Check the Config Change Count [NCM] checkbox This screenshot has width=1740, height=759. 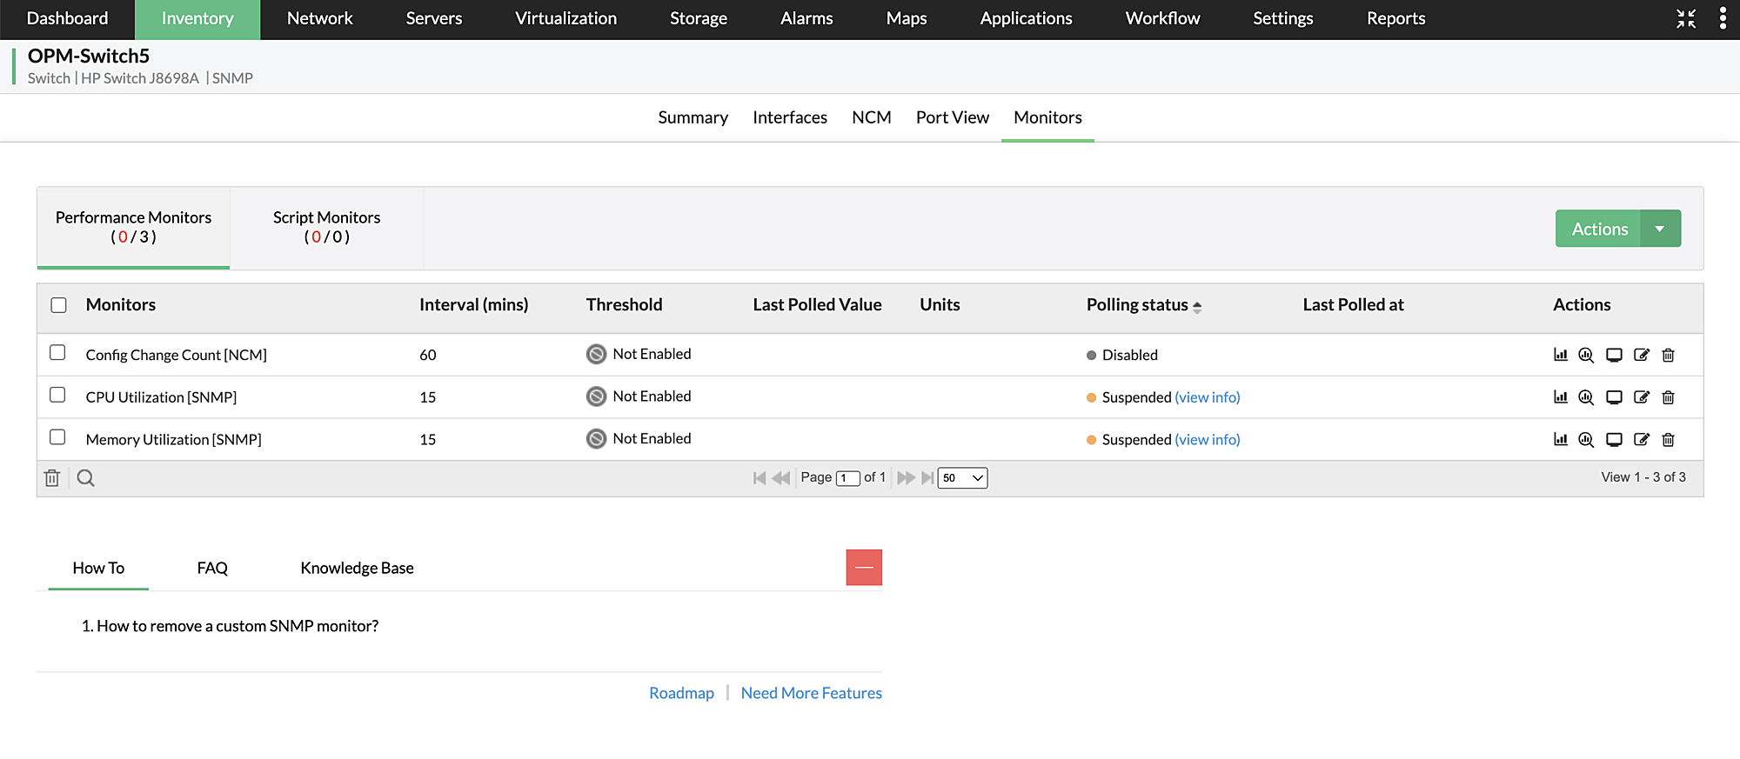(x=58, y=353)
